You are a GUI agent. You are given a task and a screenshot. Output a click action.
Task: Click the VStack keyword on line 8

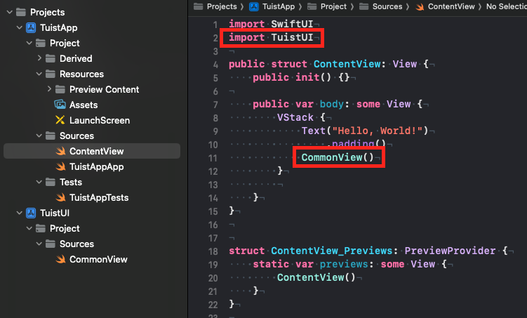295,117
